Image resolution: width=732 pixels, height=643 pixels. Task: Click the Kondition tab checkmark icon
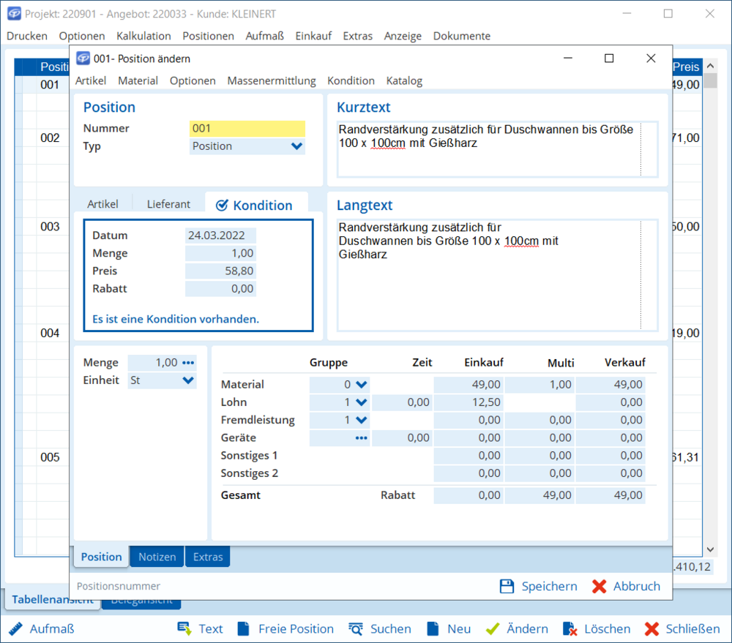(222, 206)
